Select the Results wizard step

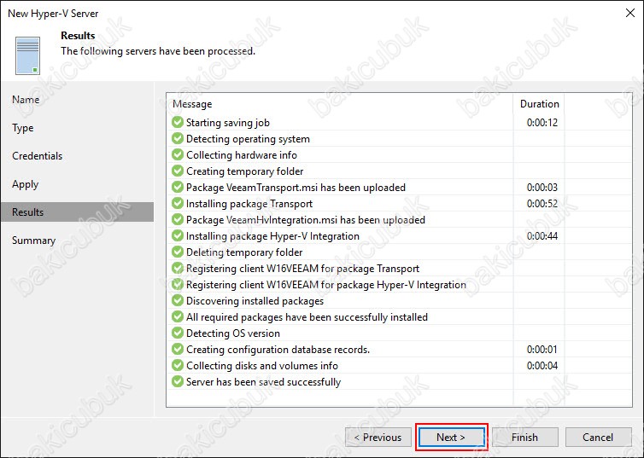coord(77,212)
